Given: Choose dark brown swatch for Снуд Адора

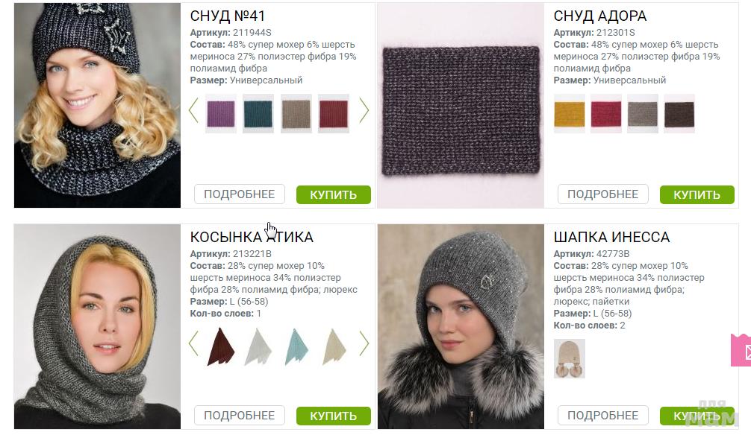Looking at the screenshot, I should tap(679, 113).
